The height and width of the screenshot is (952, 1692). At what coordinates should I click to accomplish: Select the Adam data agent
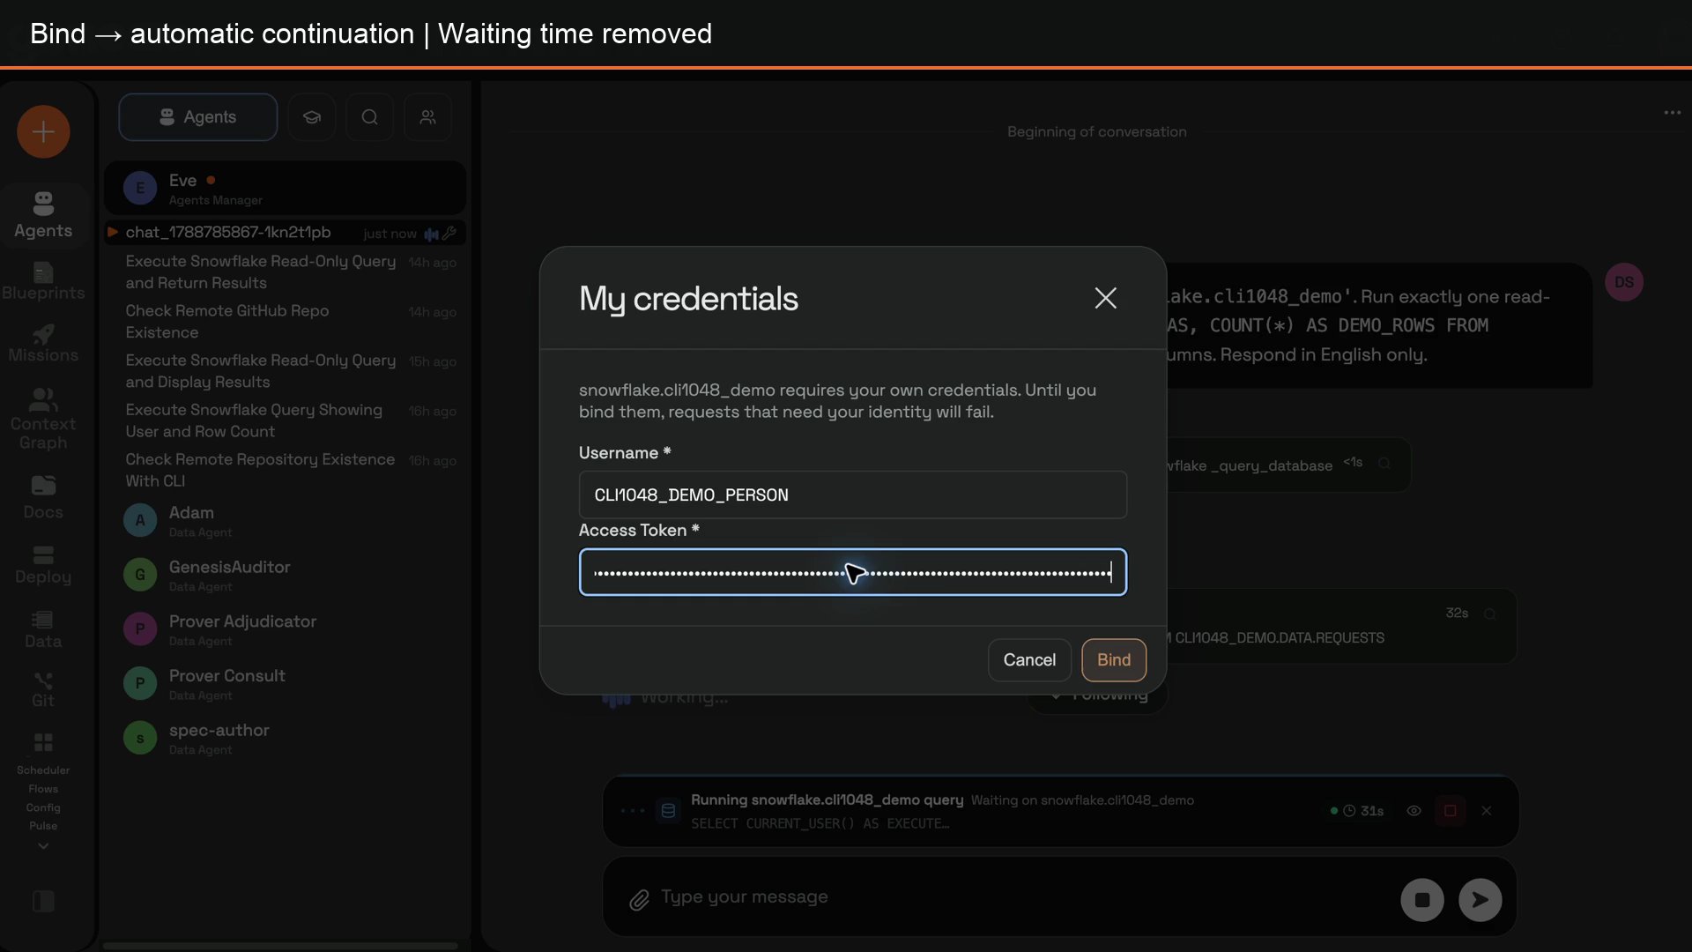(285, 521)
